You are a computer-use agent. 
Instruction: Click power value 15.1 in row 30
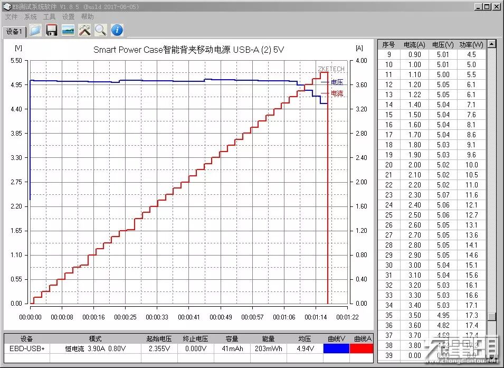pyautogui.click(x=471, y=266)
